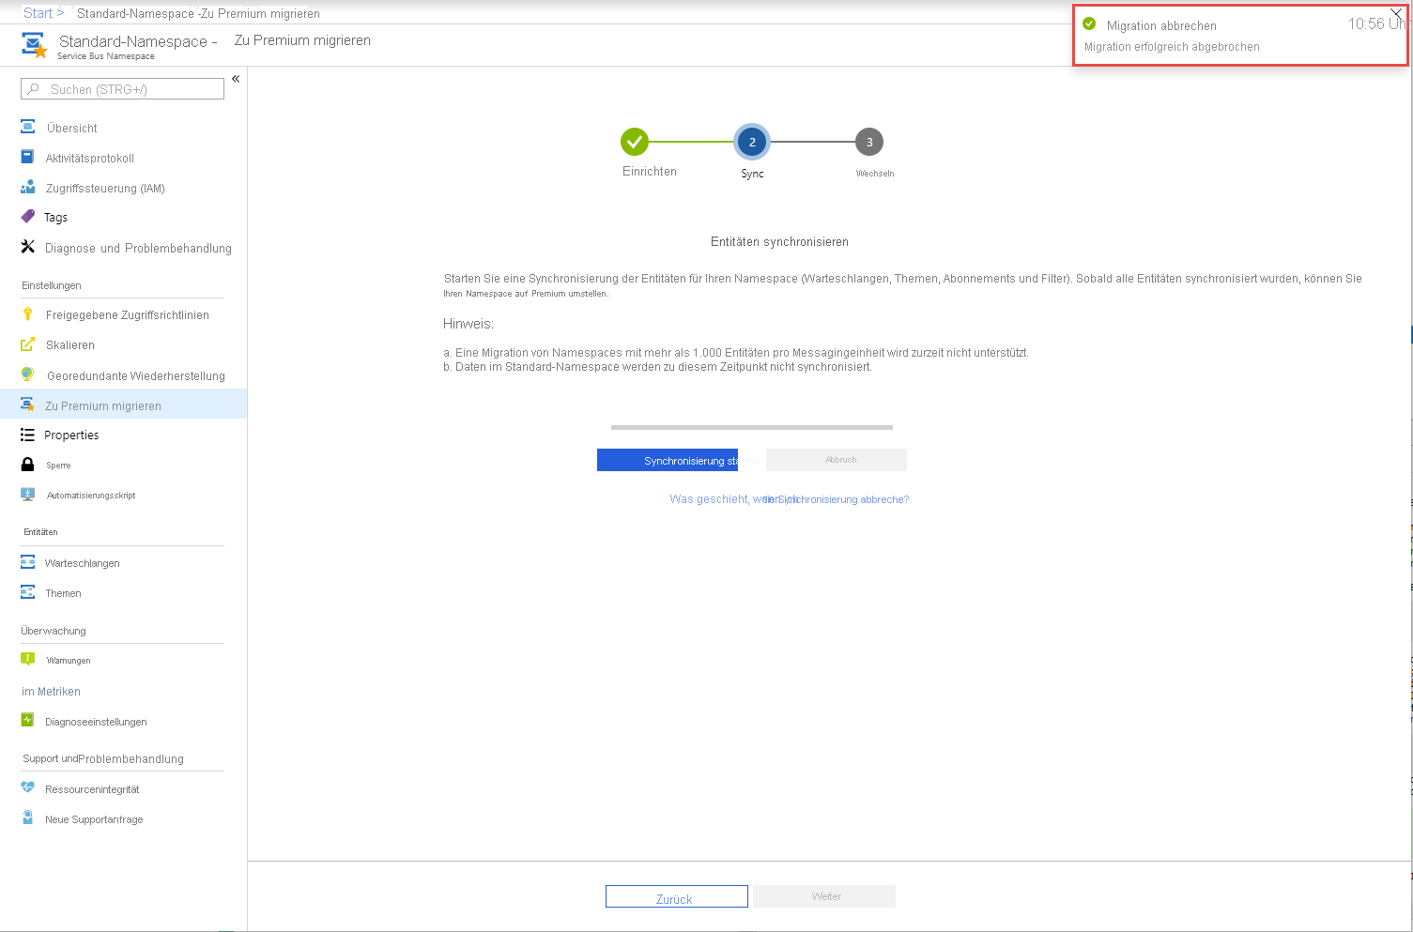Click the Zugriffssteuerung (IAM) people icon
The height and width of the screenshot is (932, 1413).
click(28, 187)
